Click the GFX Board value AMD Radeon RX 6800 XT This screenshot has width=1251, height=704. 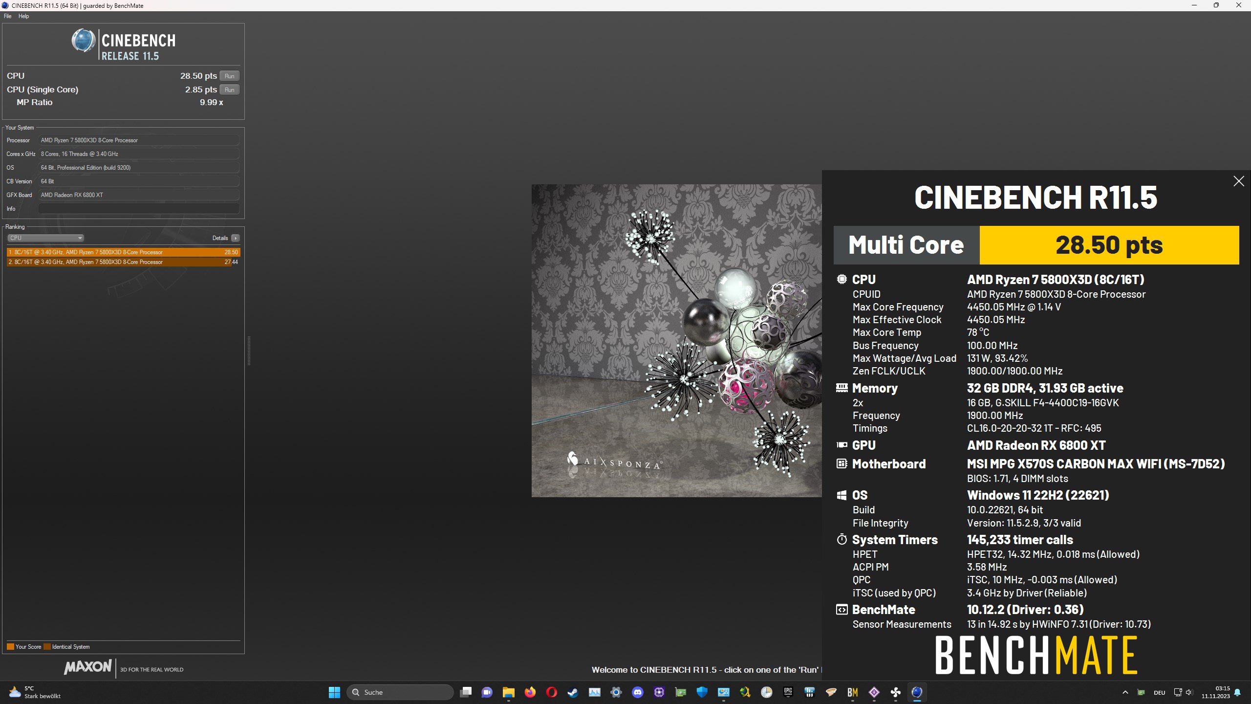point(139,195)
